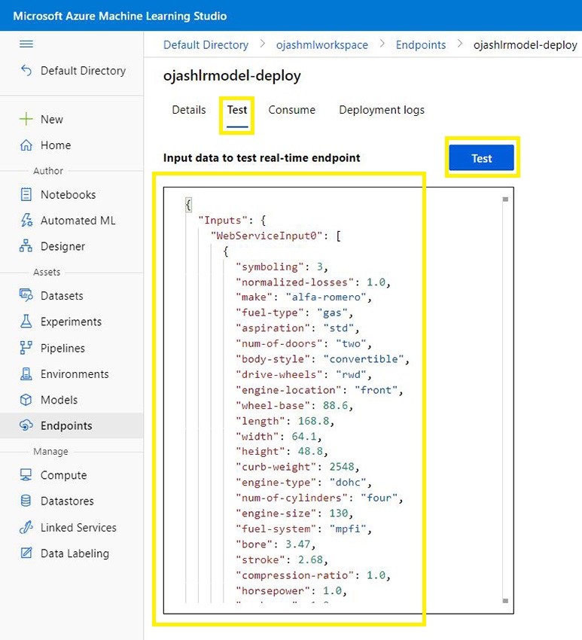This screenshot has height=640, width=582.
Task: Click the Compute monitor icon
Action: point(26,474)
